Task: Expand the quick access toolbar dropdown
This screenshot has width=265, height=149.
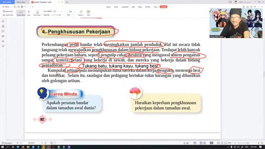Action: [32, 7]
